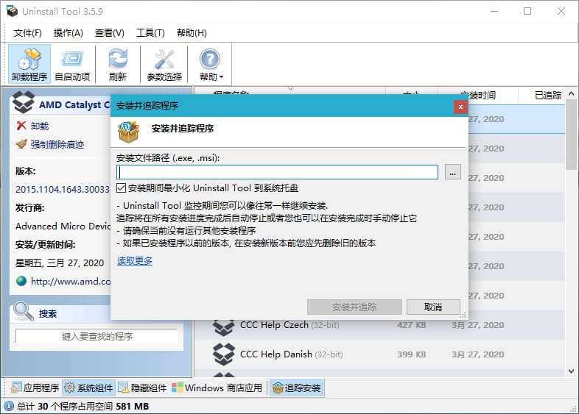
Task: Switch to the Windows 商店应用 tab
Action: point(217,388)
